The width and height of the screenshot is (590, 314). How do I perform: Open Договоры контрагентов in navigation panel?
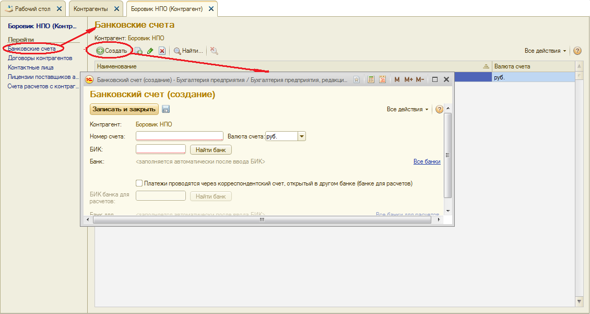(x=40, y=58)
